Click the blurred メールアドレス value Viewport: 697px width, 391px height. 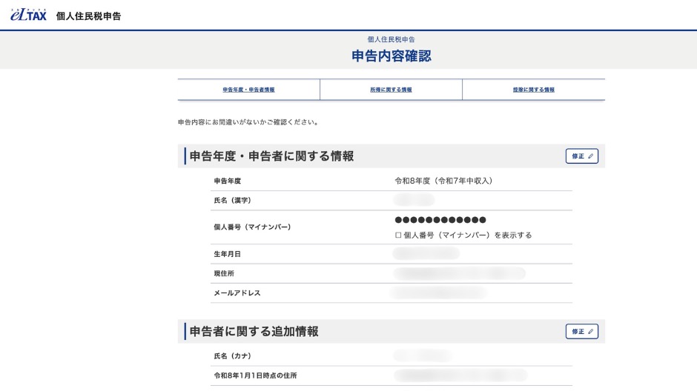tap(437, 293)
